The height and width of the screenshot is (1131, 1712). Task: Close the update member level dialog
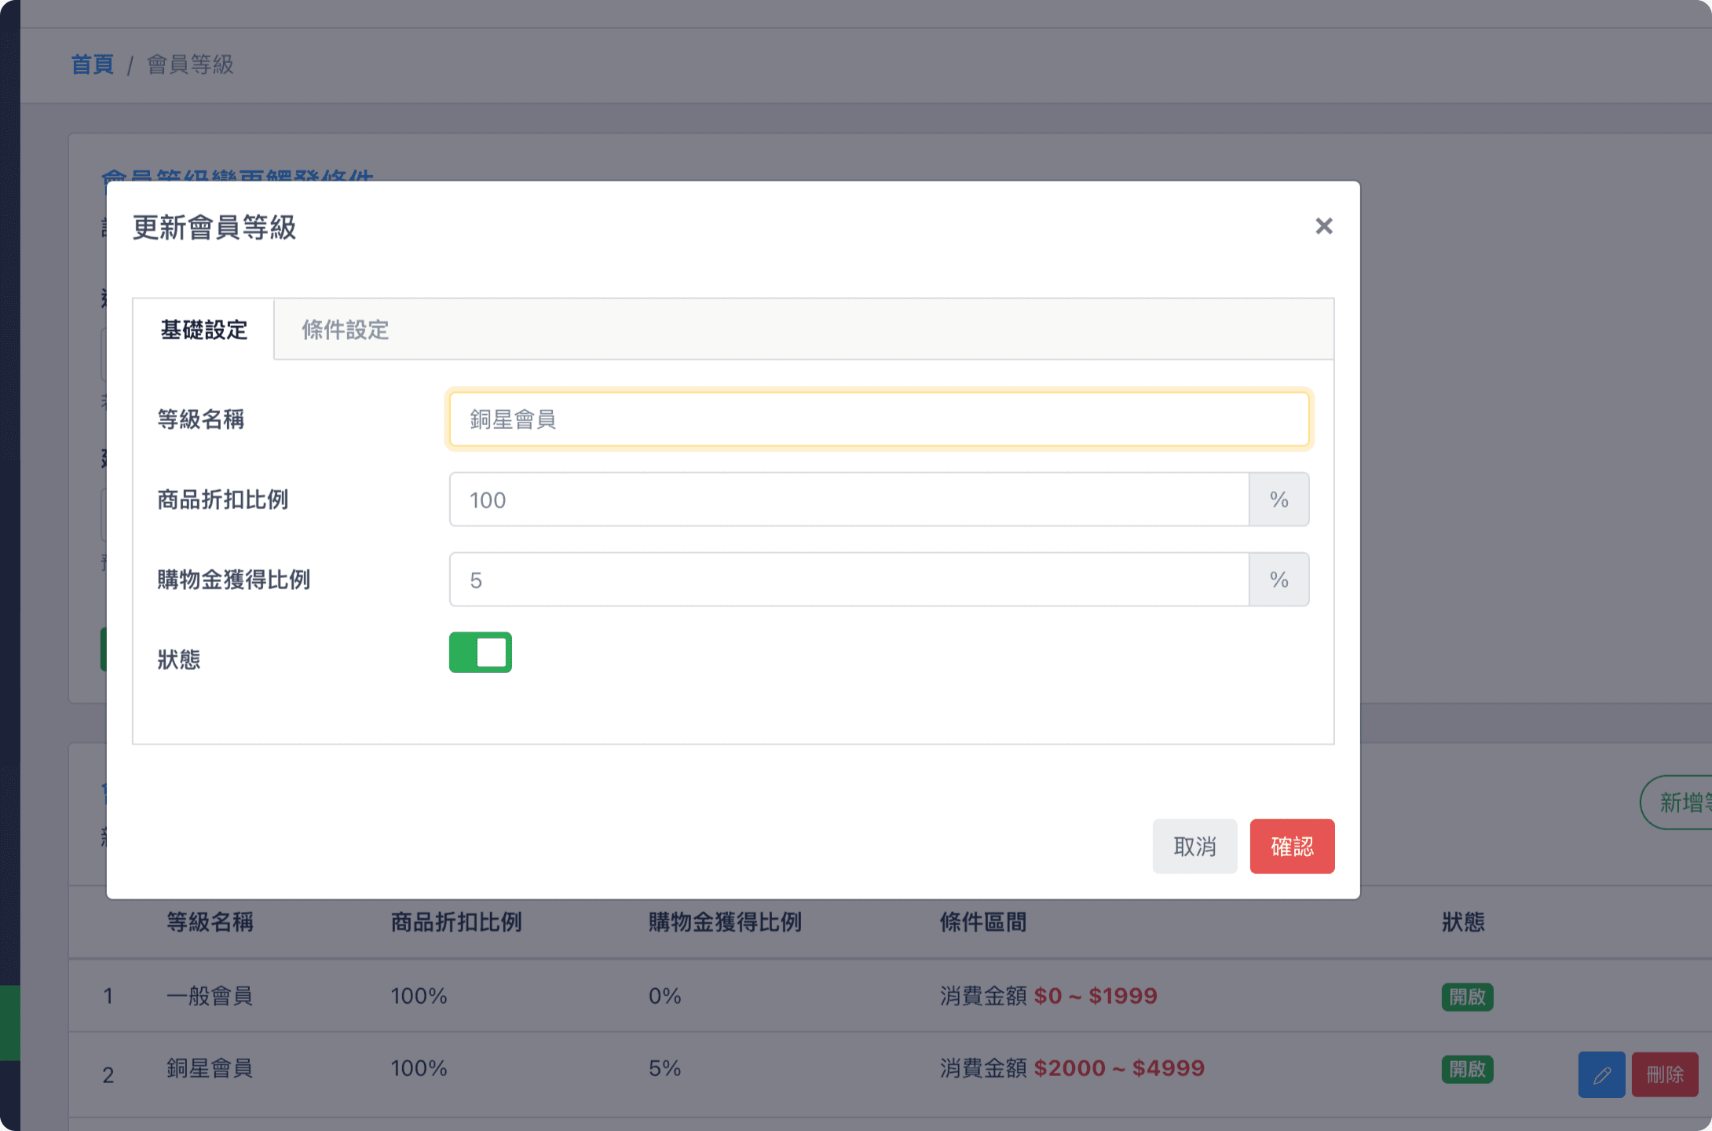1323,226
